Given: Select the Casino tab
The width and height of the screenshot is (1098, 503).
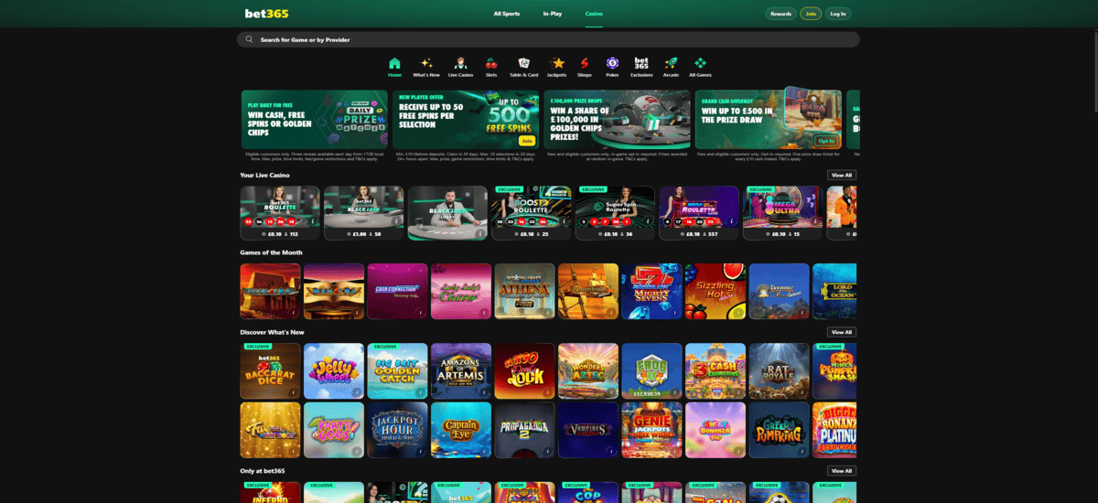Looking at the screenshot, I should tap(594, 14).
